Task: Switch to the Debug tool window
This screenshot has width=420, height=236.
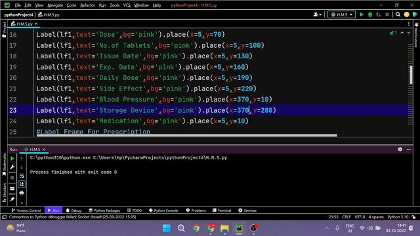Action: 73,210
